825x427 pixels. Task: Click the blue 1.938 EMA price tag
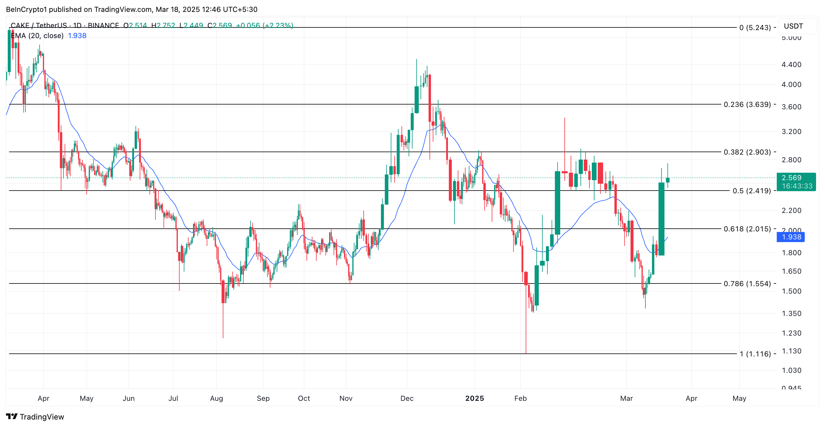point(791,237)
